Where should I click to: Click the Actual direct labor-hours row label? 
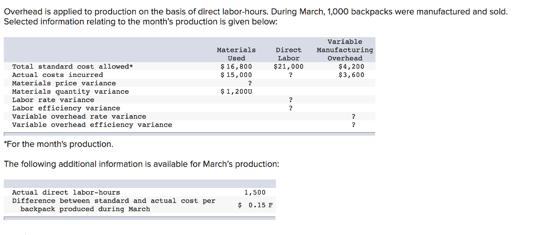pos(66,193)
